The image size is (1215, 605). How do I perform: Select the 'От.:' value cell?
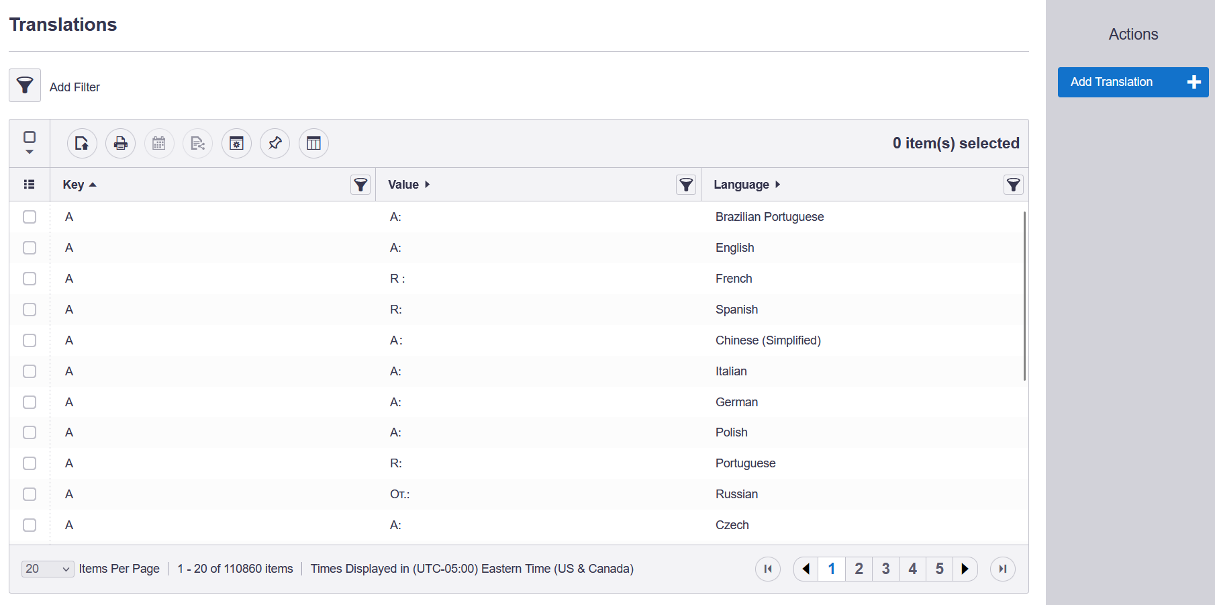point(399,494)
